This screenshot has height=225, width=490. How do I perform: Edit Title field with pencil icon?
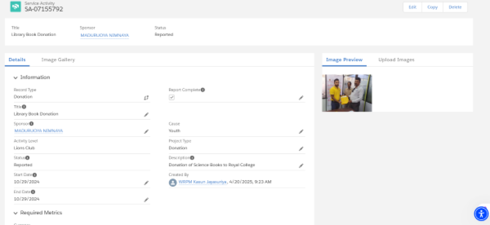[146, 115]
